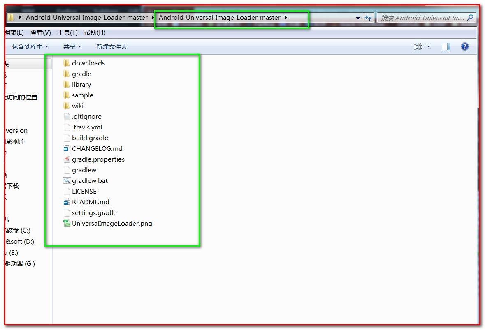This screenshot has height=330, width=485.
Task: Open the downloads folder icon
Action: pyautogui.click(x=67, y=63)
